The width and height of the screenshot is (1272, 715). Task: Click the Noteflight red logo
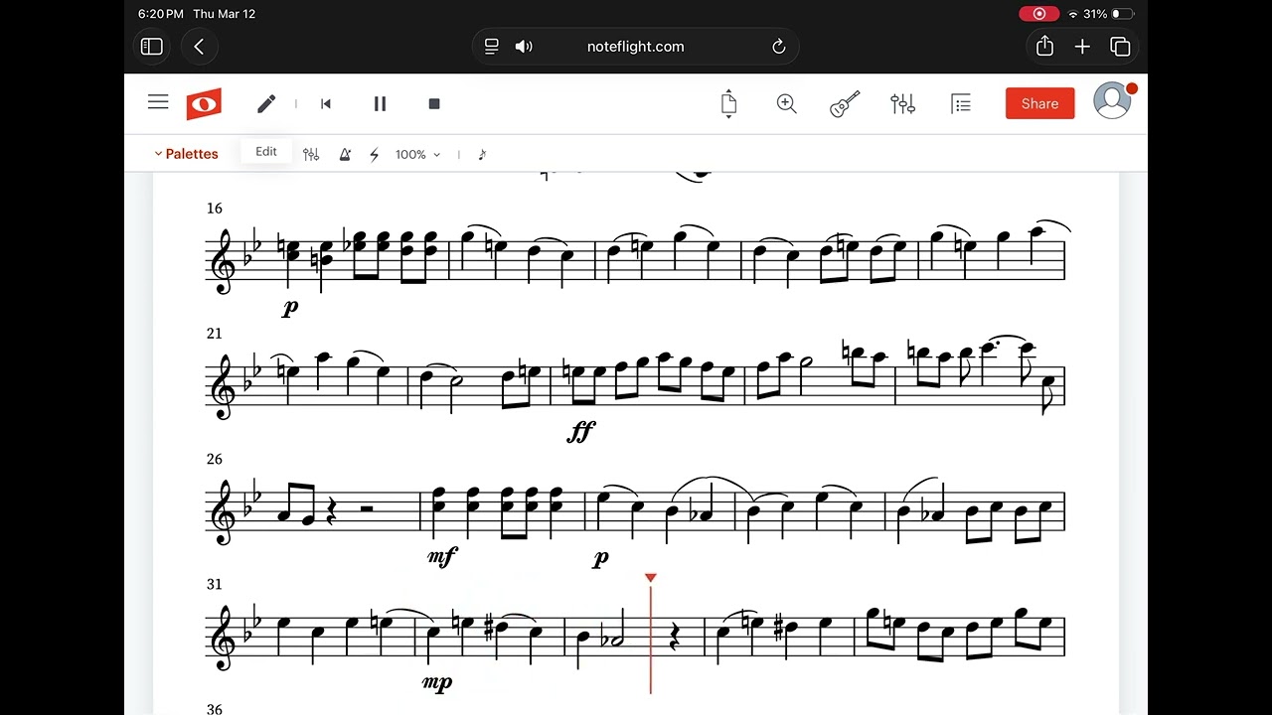(204, 103)
